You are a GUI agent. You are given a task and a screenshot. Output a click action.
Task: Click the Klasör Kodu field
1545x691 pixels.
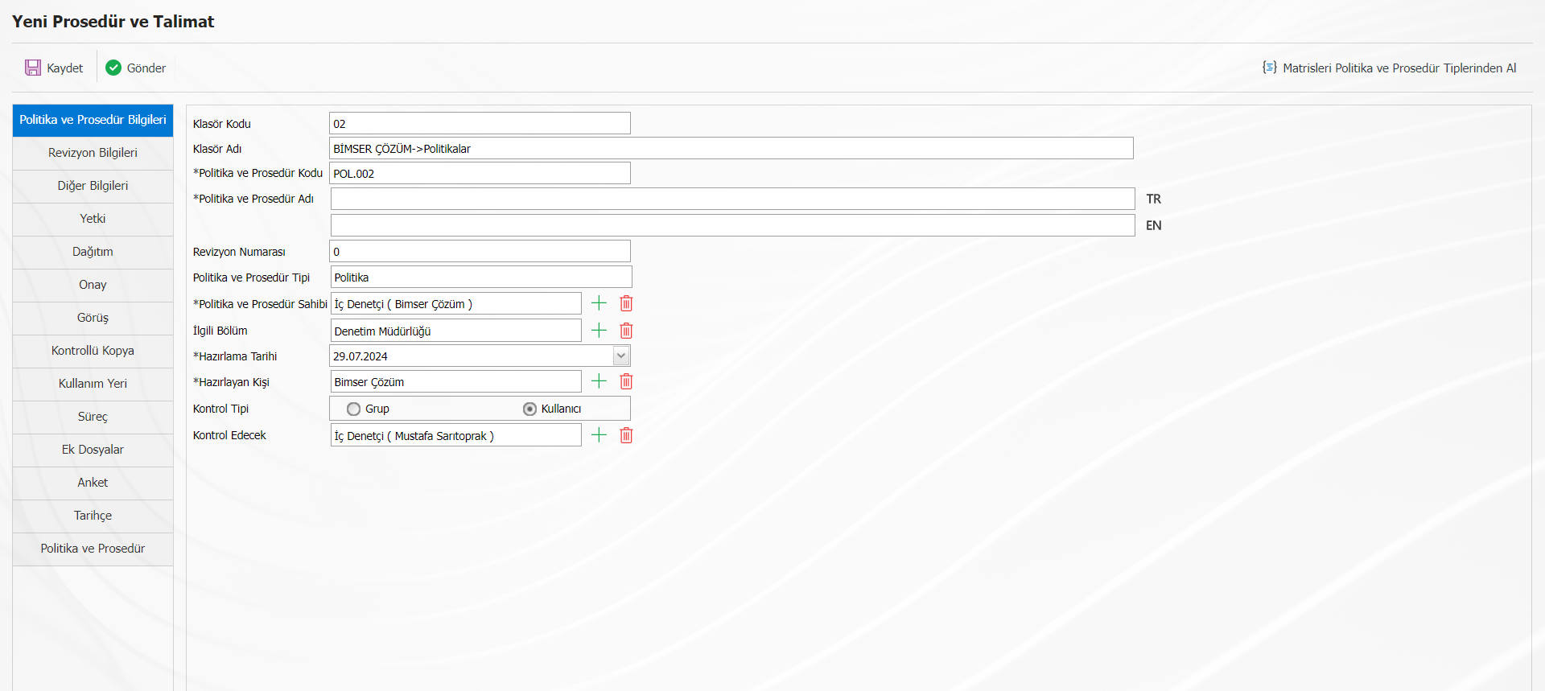pyautogui.click(x=480, y=123)
